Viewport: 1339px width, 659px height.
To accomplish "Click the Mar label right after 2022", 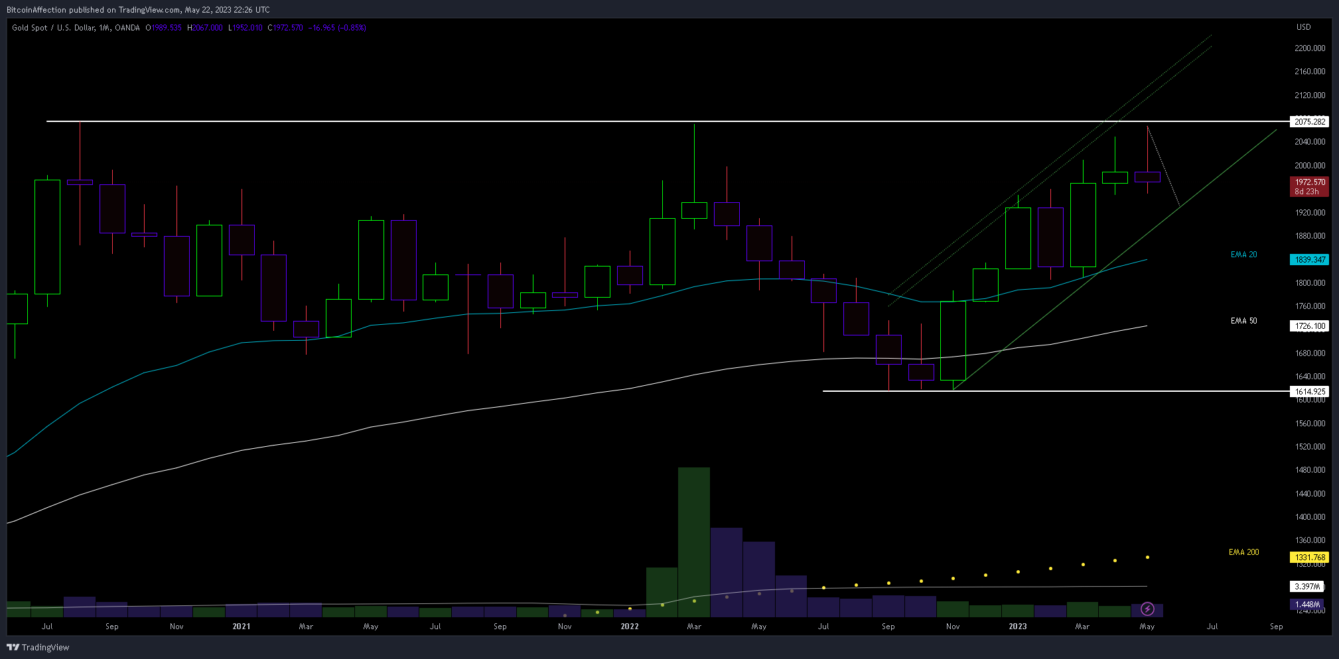I will click(694, 627).
